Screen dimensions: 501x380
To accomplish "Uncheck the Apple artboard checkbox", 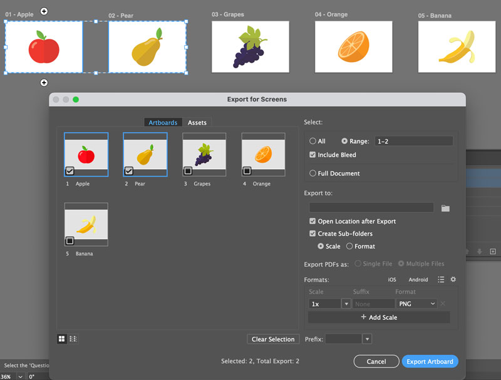I will click(70, 170).
